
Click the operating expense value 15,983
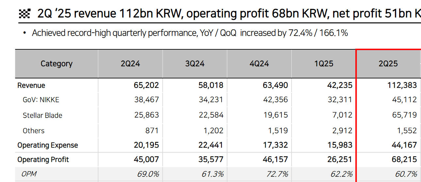point(340,145)
